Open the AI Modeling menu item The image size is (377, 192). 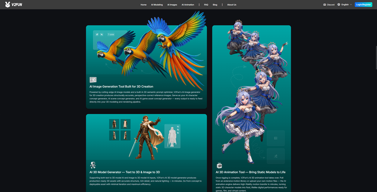(x=157, y=4)
